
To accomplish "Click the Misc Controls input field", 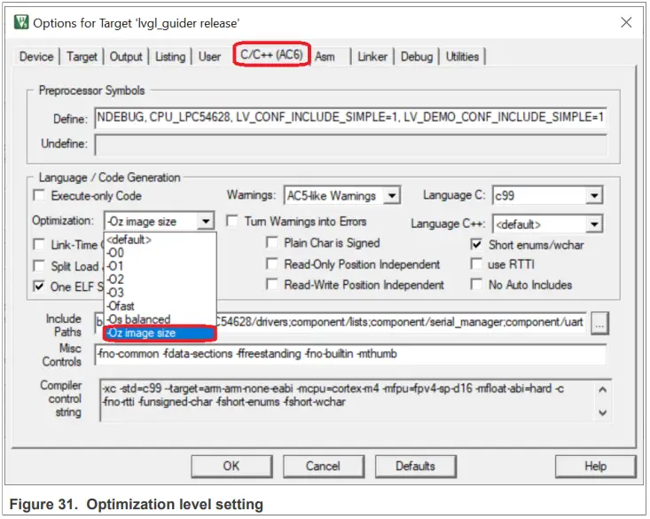I will 350,354.
